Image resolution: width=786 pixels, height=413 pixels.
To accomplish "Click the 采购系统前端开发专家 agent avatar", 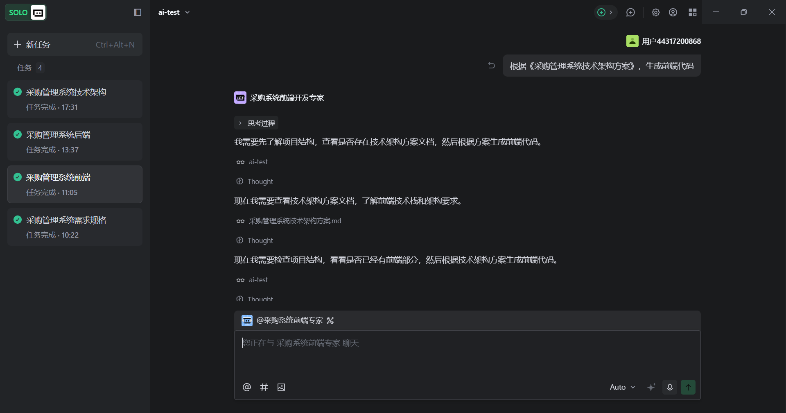I will pyautogui.click(x=240, y=98).
